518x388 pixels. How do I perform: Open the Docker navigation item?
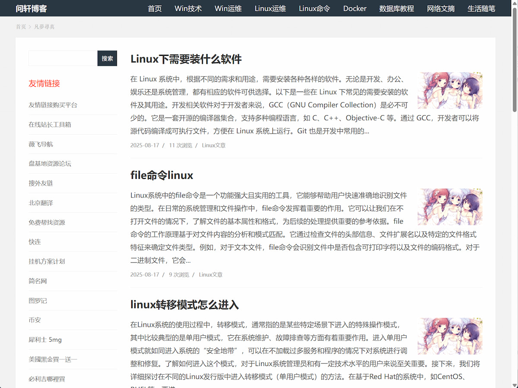[355, 8]
